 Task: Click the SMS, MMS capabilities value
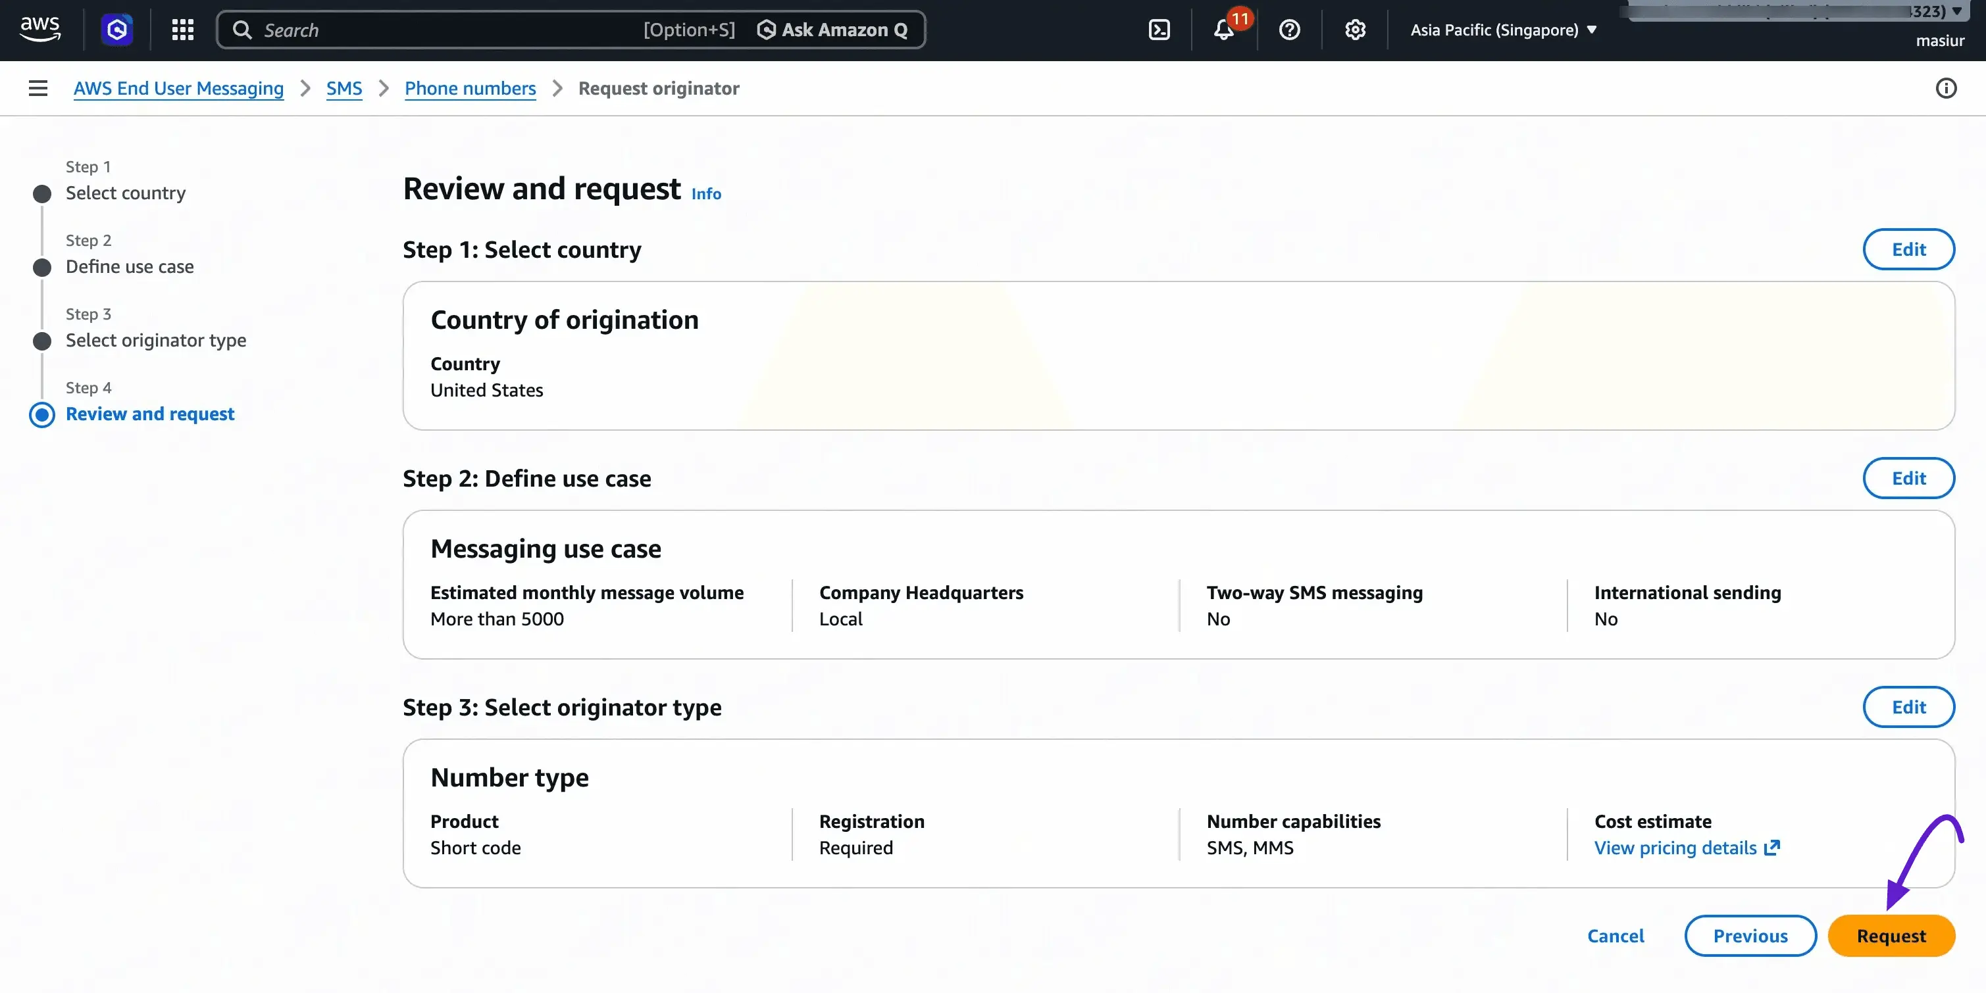[1250, 848]
